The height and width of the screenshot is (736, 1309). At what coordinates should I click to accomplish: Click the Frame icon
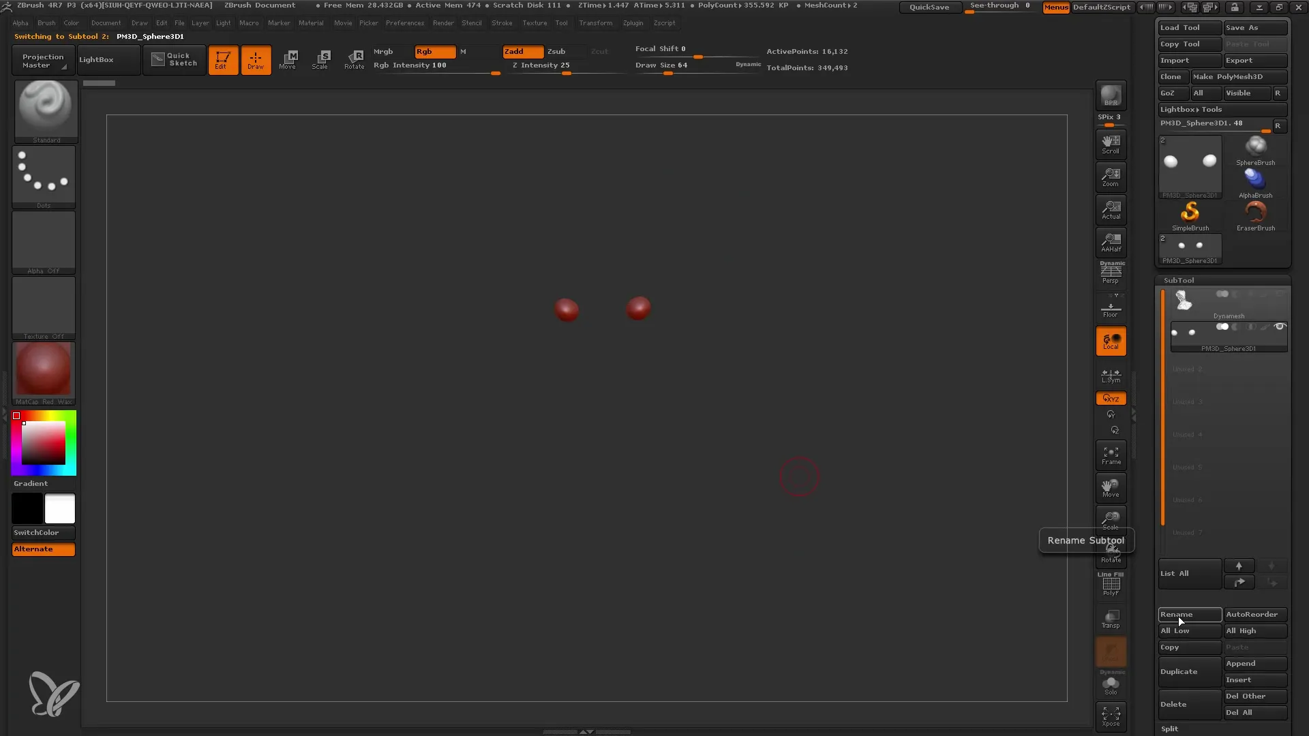coord(1111,455)
